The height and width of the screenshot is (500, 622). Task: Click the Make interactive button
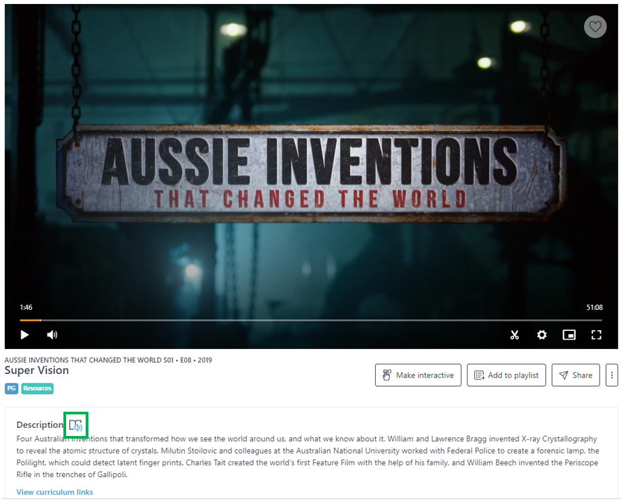click(418, 375)
